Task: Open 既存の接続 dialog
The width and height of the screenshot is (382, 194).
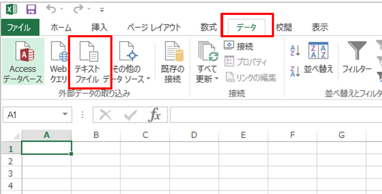Action: (x=172, y=62)
